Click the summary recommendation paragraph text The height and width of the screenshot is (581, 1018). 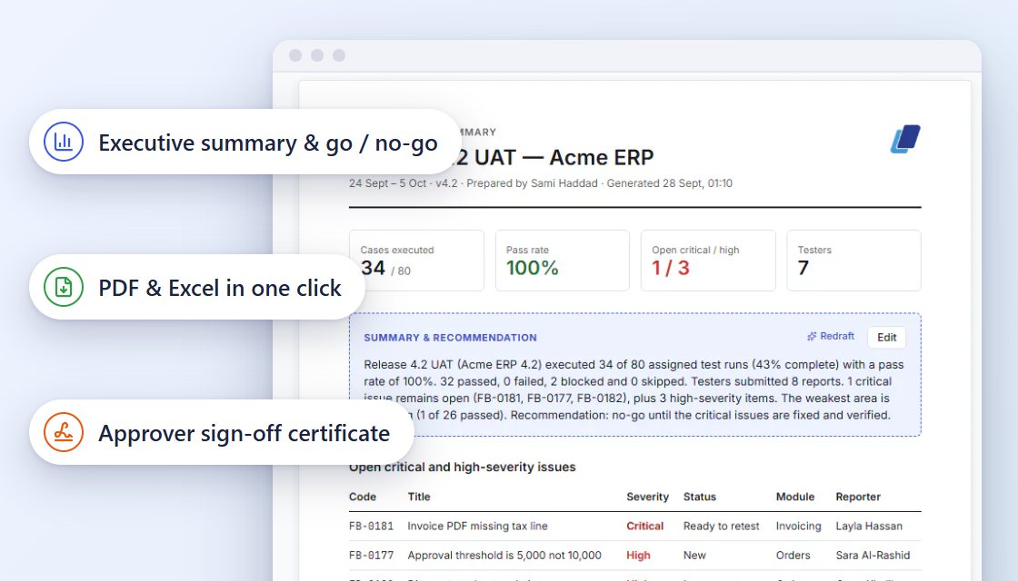[634, 389]
